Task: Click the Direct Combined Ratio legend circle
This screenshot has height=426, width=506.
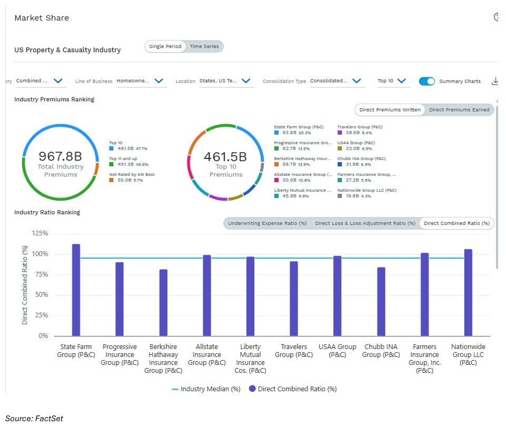Action: [252, 389]
